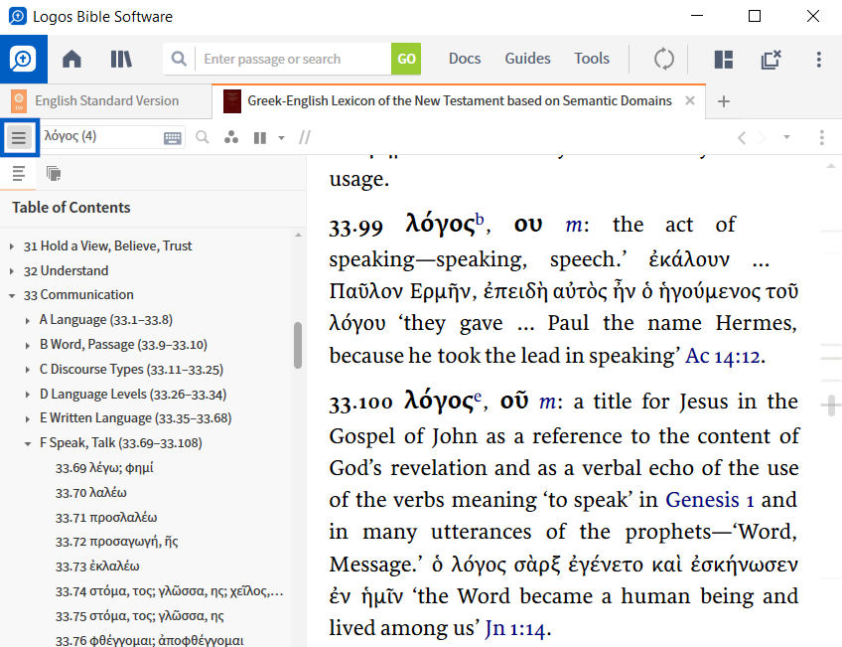The width and height of the screenshot is (842, 647).
Task: Click the search magnifier beside the reference box
Action: click(203, 137)
